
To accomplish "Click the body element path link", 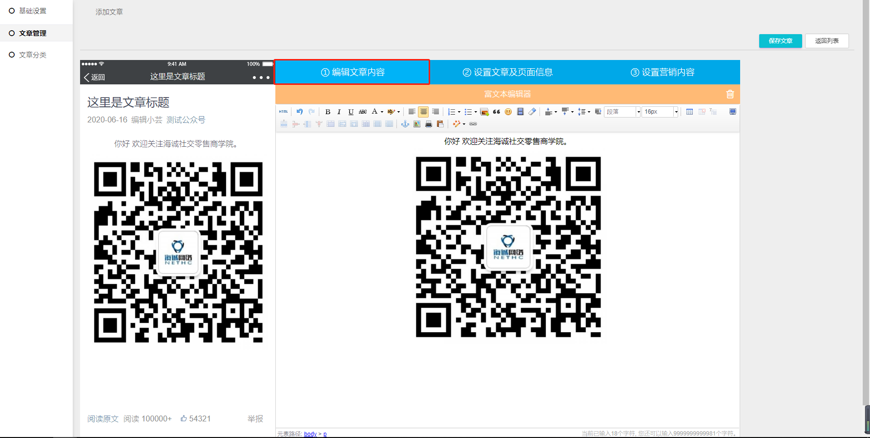I will (x=311, y=434).
